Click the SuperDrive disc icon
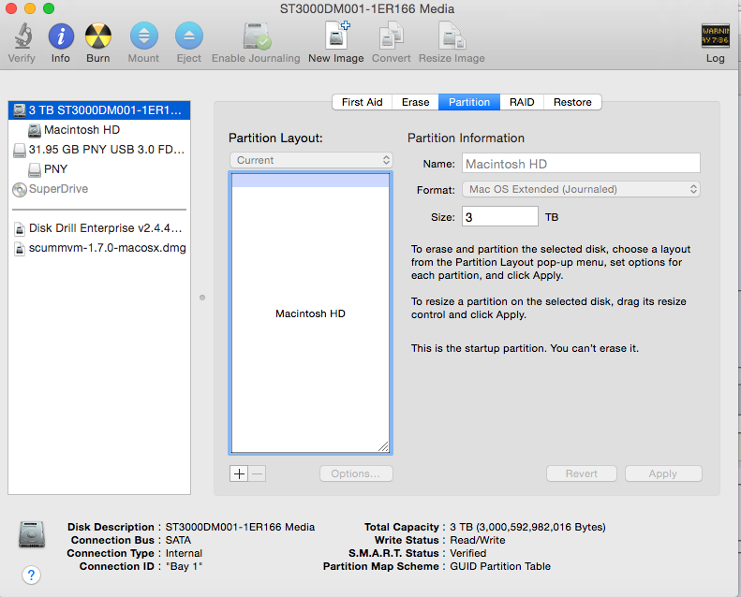 click(x=20, y=189)
